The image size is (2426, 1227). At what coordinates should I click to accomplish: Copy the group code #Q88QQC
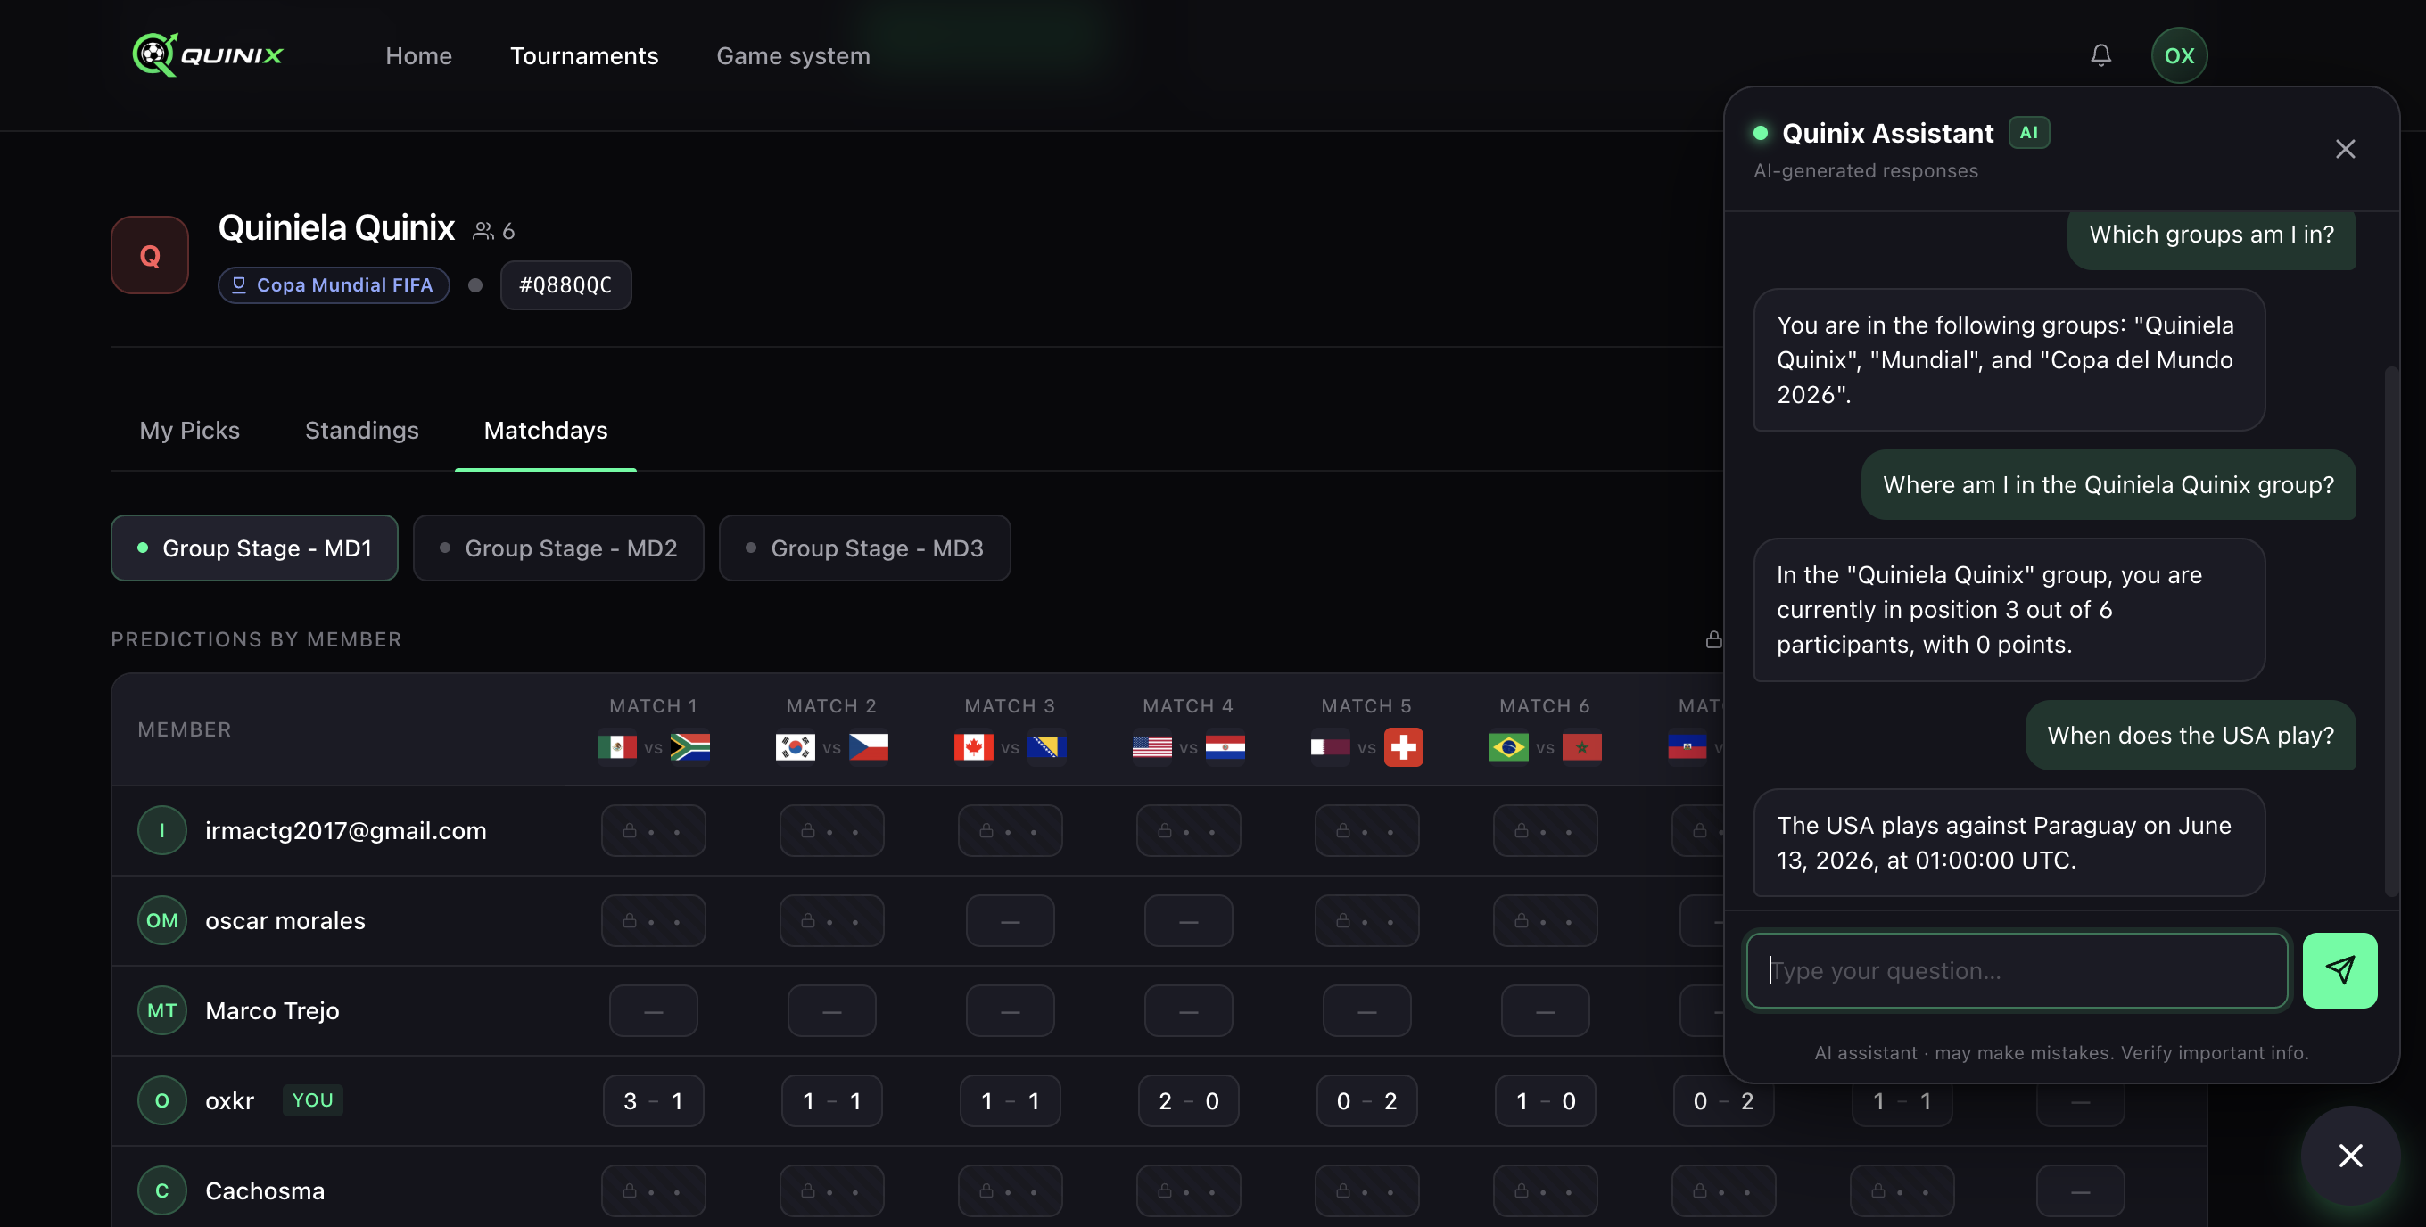click(x=565, y=284)
